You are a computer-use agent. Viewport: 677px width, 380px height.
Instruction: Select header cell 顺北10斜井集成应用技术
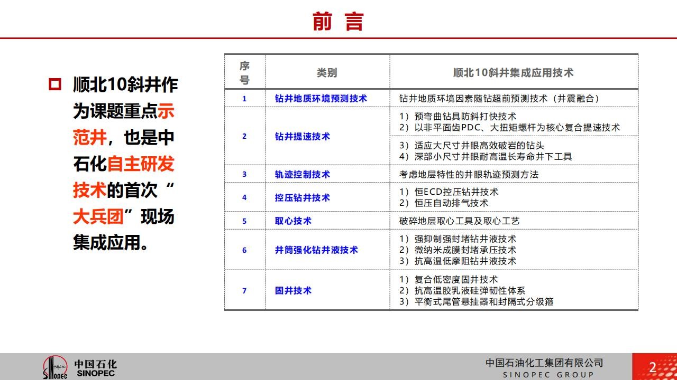(513, 73)
